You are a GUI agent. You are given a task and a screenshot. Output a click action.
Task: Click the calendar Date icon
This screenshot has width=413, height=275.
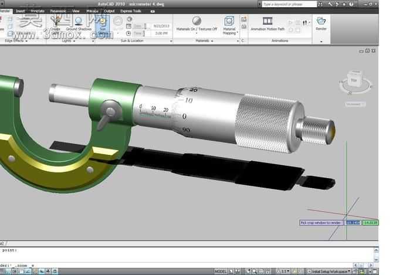(x=129, y=26)
